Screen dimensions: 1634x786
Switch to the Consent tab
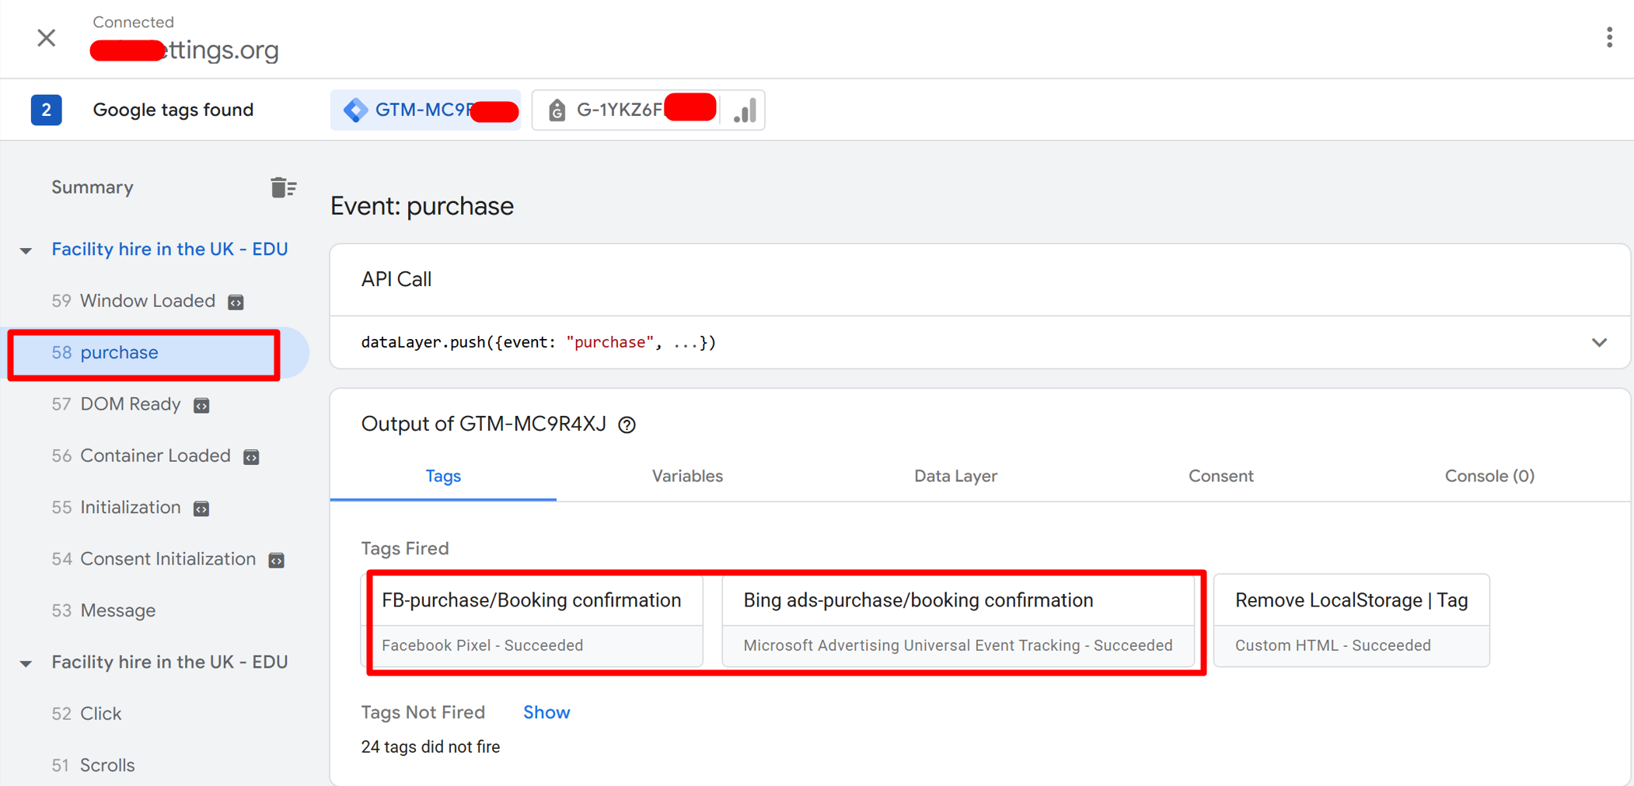[1220, 476]
